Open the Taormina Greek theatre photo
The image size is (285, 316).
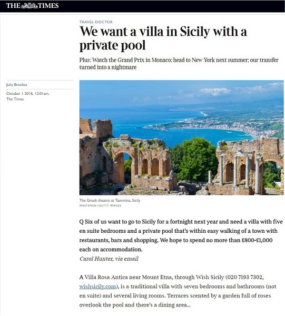[181, 137]
